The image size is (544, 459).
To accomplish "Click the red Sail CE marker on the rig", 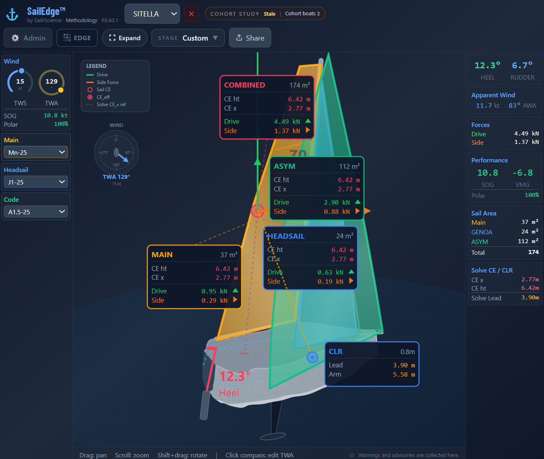I will pyautogui.click(x=258, y=210).
